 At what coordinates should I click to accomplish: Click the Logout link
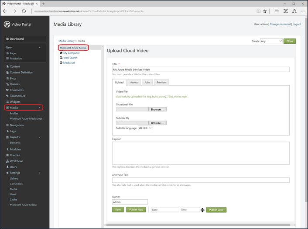(x=297, y=24)
